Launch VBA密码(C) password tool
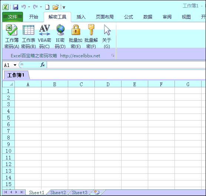 pyautogui.click(x=44, y=37)
